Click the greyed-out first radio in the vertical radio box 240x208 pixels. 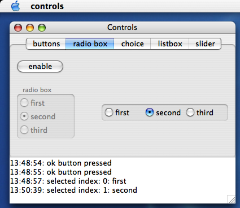pos(32,103)
